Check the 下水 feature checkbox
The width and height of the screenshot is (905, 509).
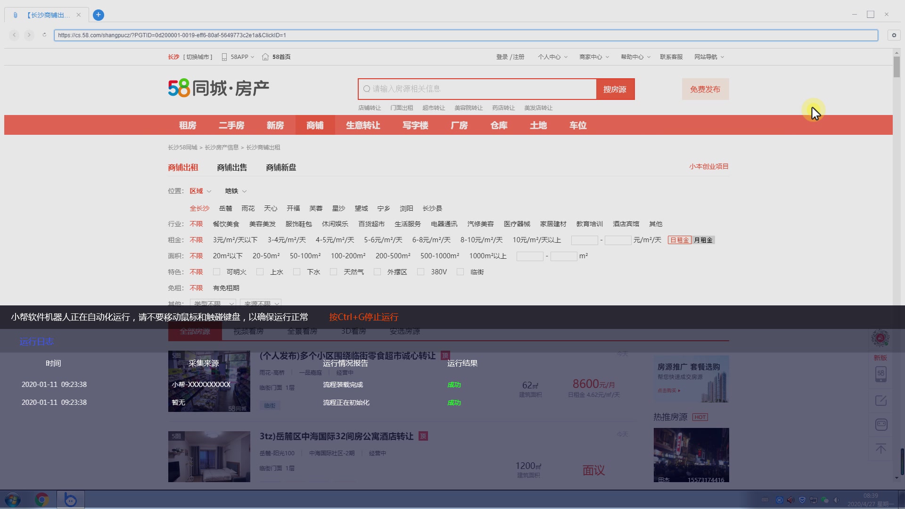pyautogui.click(x=296, y=272)
